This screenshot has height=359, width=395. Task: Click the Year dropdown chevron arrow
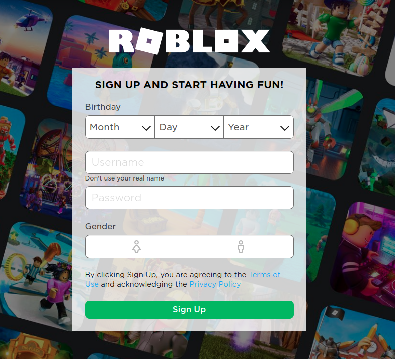coord(285,128)
